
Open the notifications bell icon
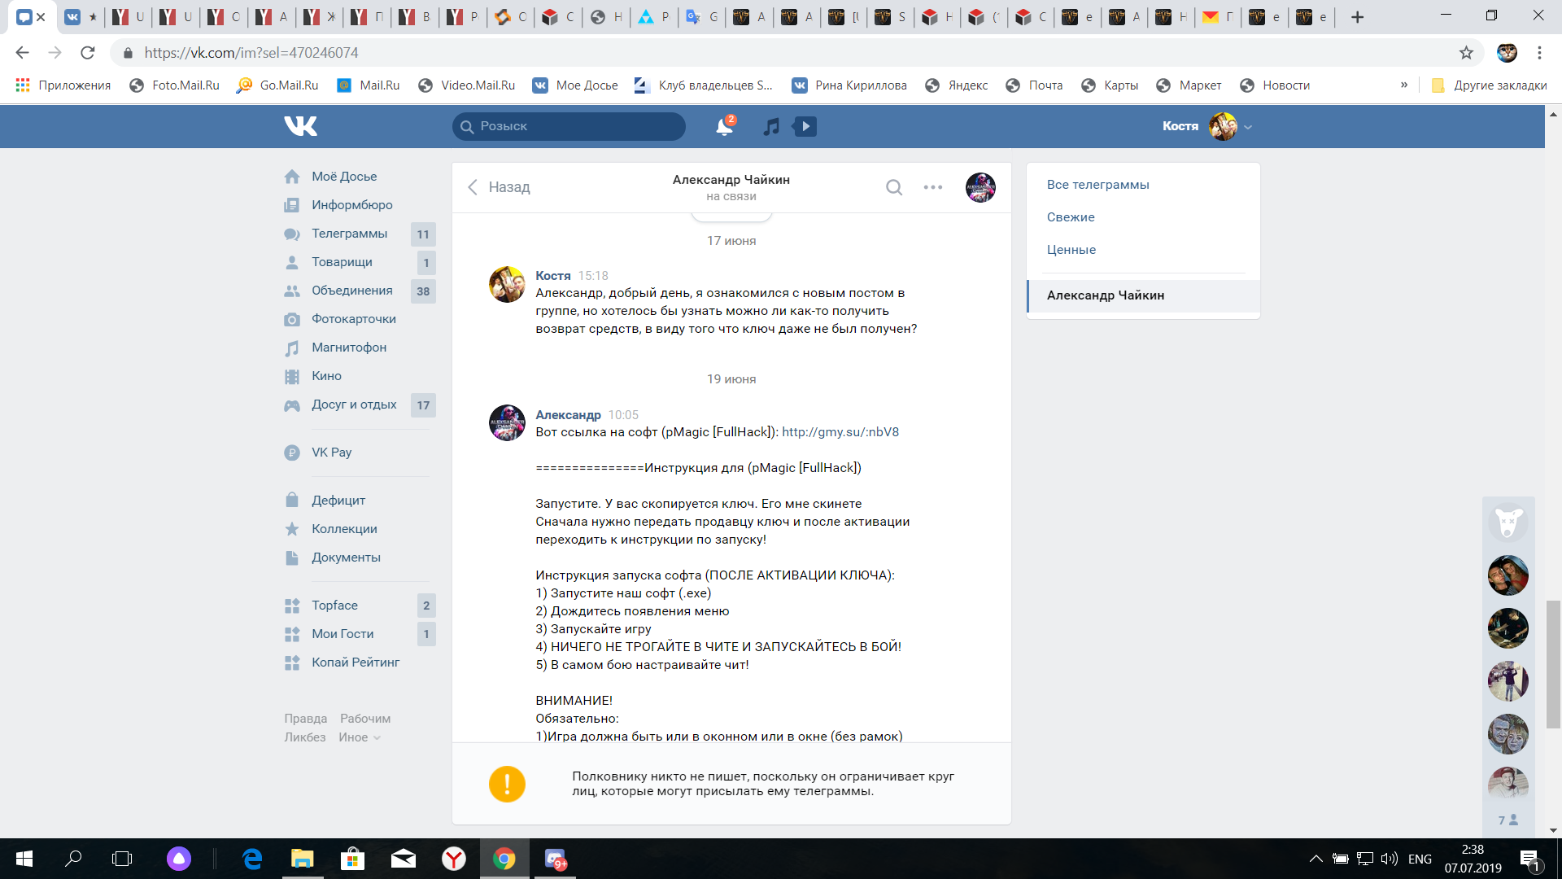723,126
